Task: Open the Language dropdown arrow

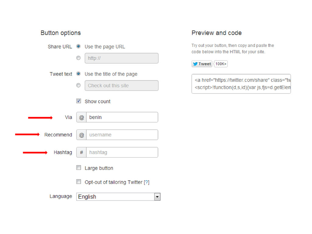Action: 157,197
